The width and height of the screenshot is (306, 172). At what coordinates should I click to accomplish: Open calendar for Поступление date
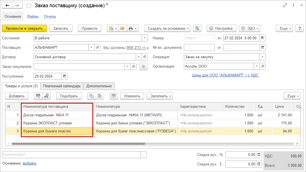64,76
